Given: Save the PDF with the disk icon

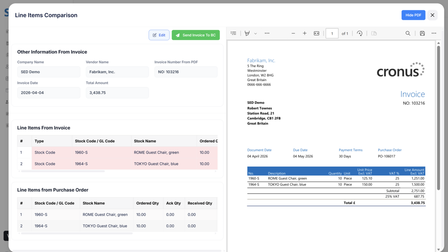Looking at the screenshot, I should tap(422, 33).
